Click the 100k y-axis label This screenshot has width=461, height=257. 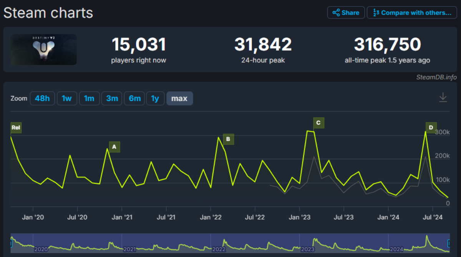point(442,180)
